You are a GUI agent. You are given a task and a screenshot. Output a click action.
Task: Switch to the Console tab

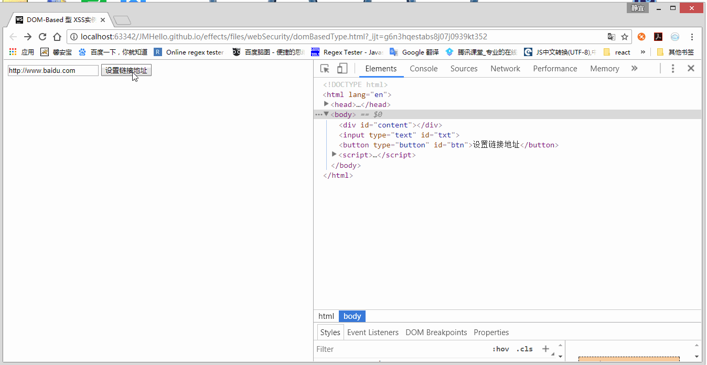[423, 69]
